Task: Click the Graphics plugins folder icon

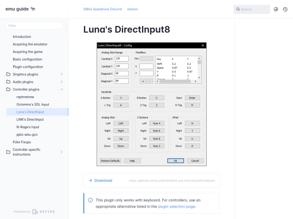Action: [8, 74]
